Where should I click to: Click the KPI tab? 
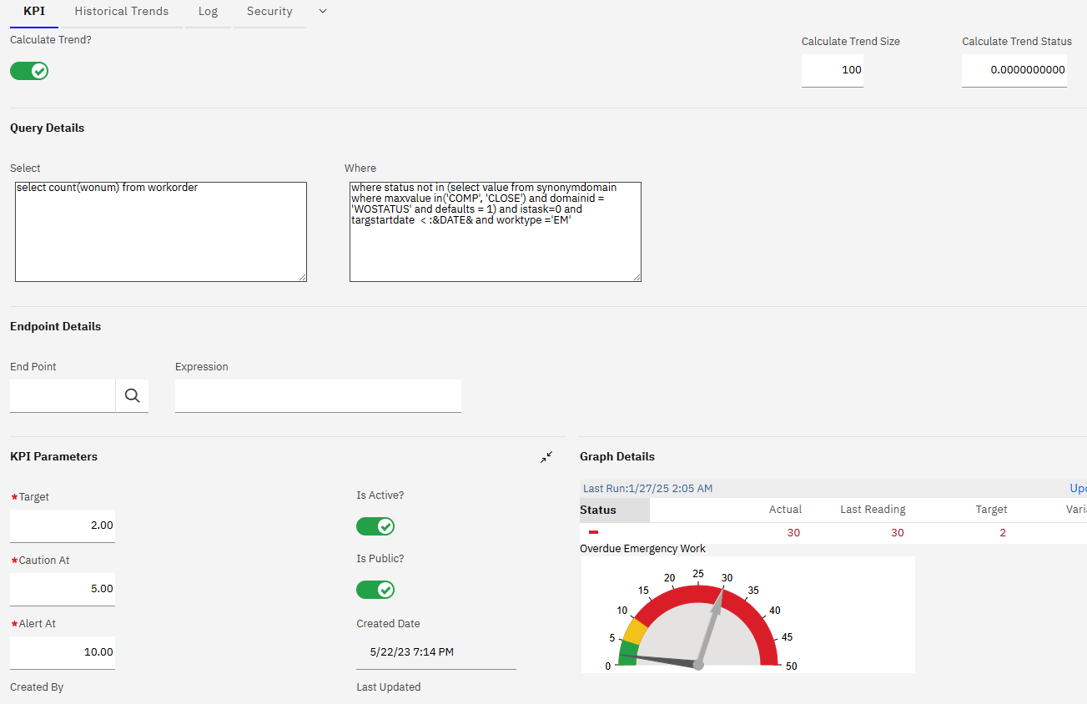pos(33,11)
